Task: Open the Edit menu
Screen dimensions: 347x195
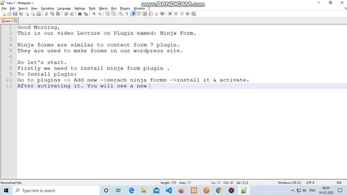Action: click(12, 9)
